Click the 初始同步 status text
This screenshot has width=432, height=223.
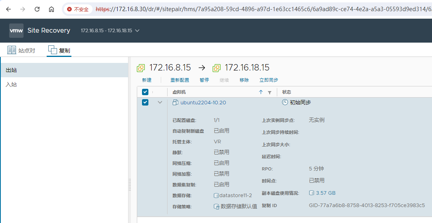point(300,103)
